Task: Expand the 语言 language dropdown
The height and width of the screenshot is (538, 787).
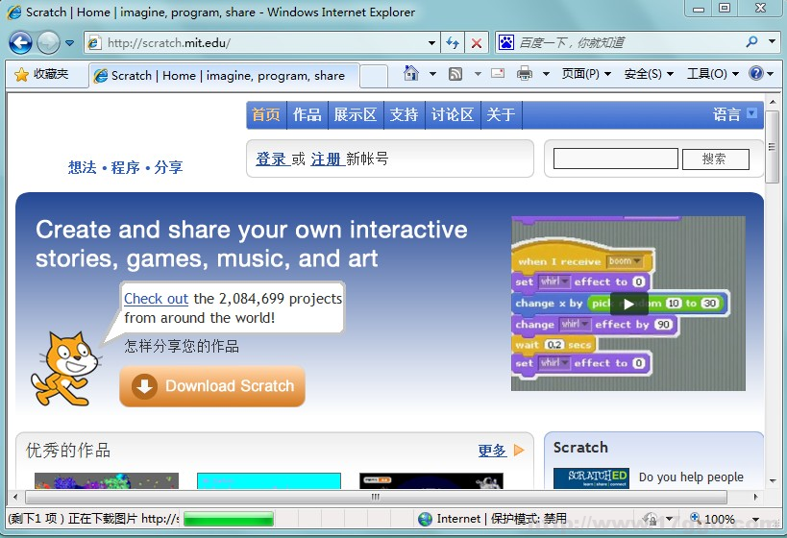Action: coord(751,113)
